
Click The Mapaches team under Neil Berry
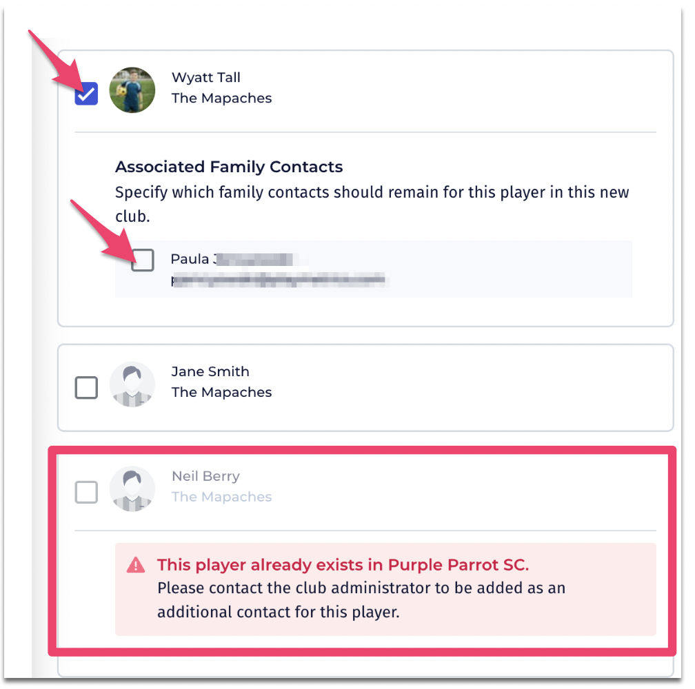pyautogui.click(x=221, y=497)
